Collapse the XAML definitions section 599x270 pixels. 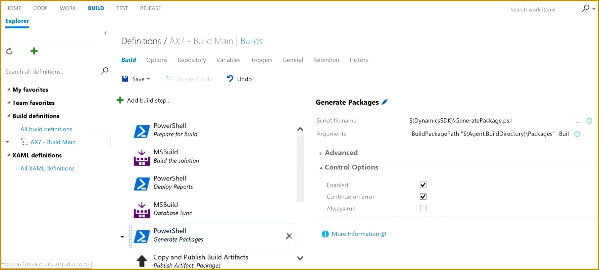click(8, 155)
